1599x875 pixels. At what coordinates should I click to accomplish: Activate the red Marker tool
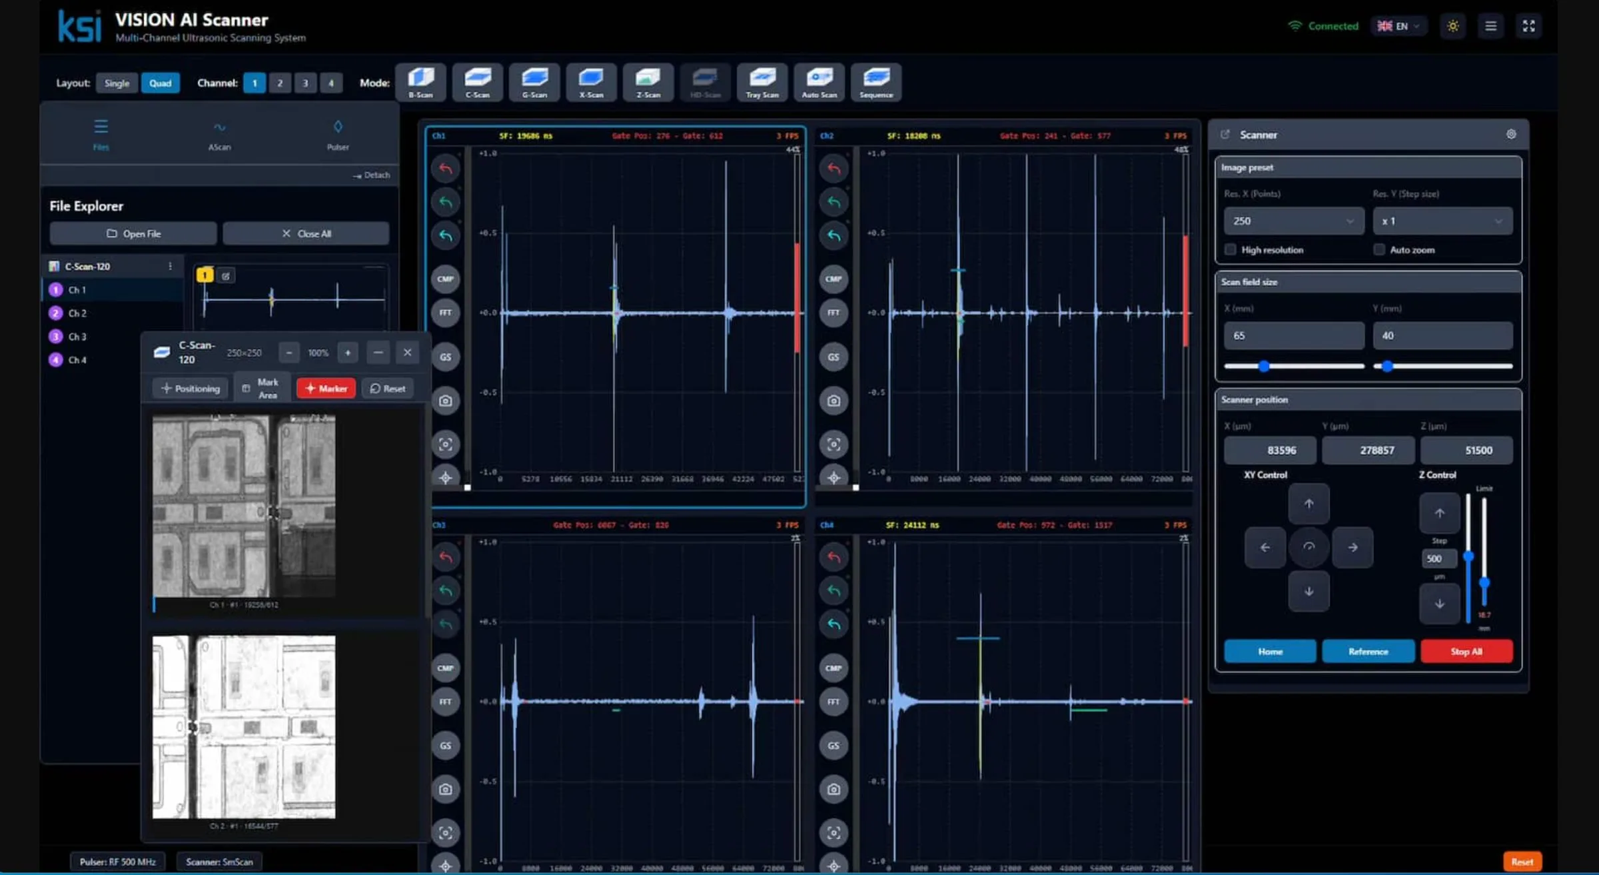[x=326, y=389]
